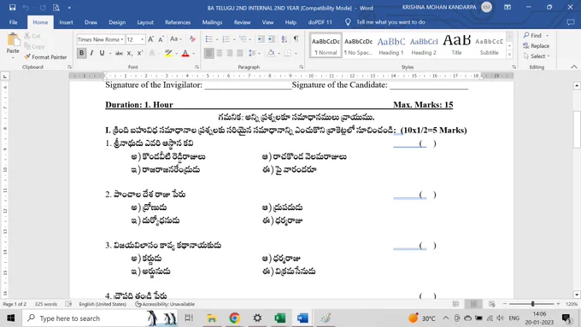Viewport: 581px width, 327px height.
Task: Open the Change Case dropdown
Action: point(176,39)
